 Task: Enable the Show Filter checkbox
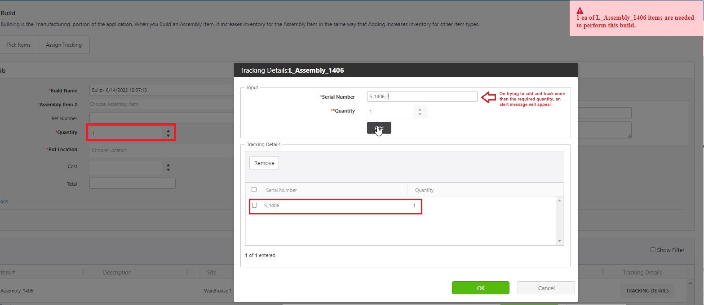click(653, 250)
